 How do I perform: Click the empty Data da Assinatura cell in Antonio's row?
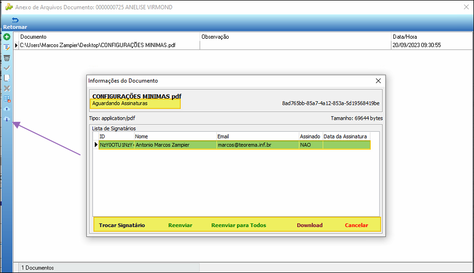346,145
